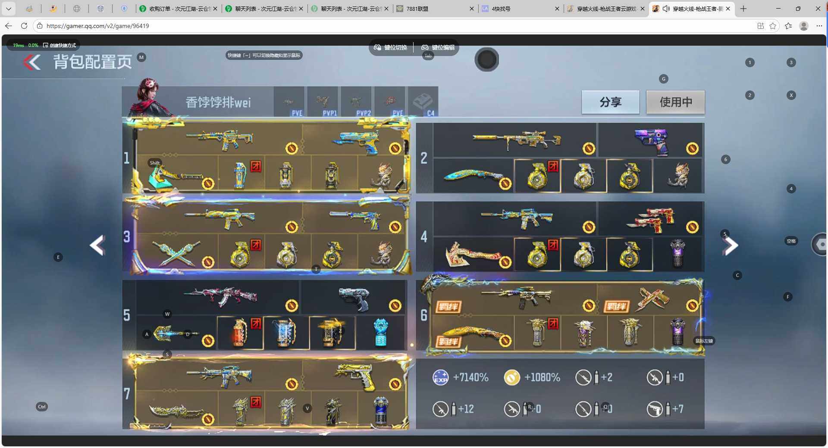Click the 分享 share button
Image resolution: width=828 pixels, height=448 pixels.
610,102
